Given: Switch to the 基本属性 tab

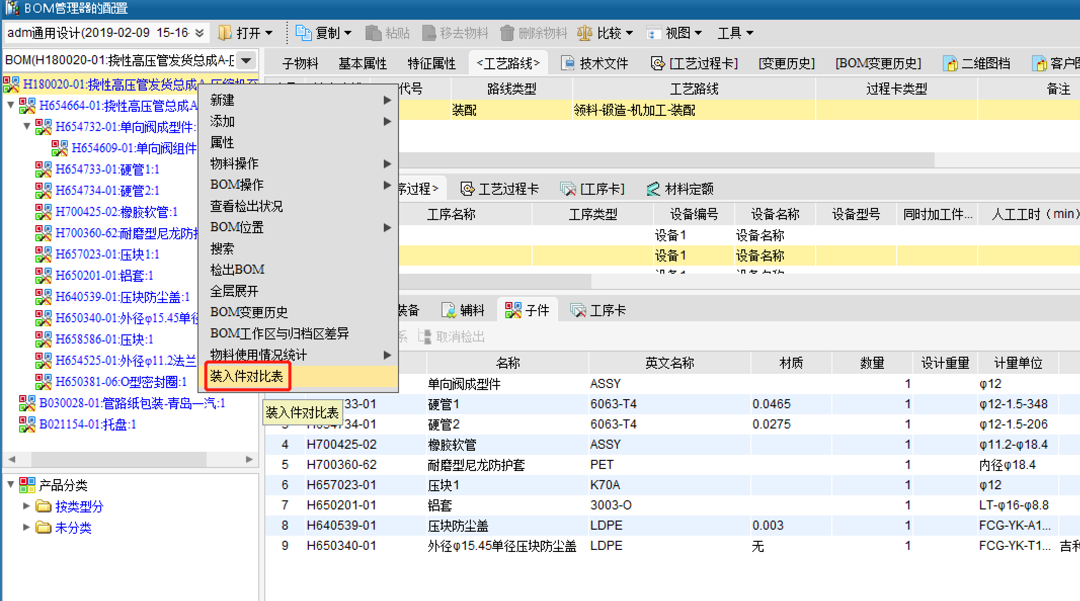Looking at the screenshot, I should 363,63.
